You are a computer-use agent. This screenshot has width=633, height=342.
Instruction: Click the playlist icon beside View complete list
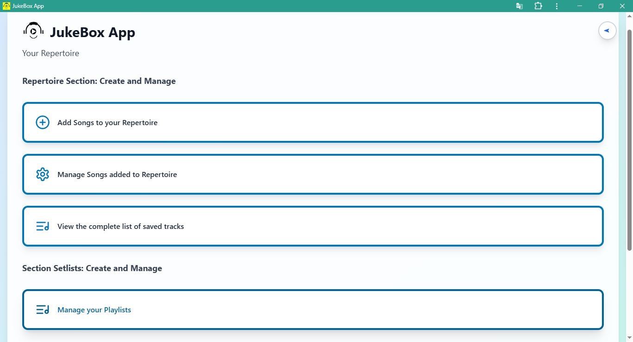[x=43, y=226]
